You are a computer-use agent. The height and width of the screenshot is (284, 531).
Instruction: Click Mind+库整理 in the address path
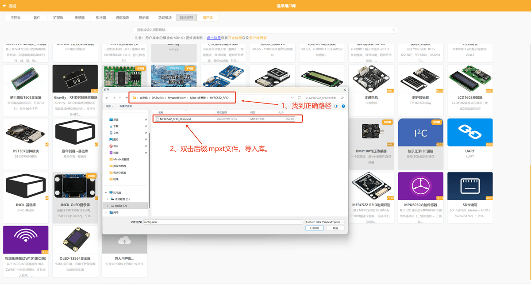click(x=197, y=97)
